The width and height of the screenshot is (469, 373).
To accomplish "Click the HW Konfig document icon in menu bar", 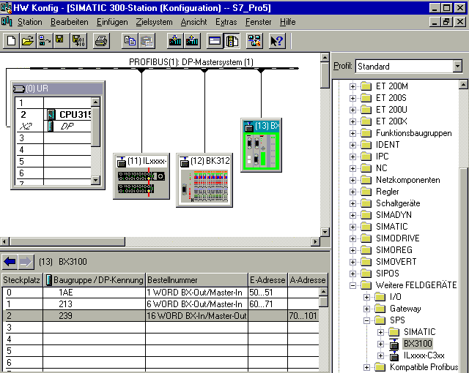I will [7, 22].
